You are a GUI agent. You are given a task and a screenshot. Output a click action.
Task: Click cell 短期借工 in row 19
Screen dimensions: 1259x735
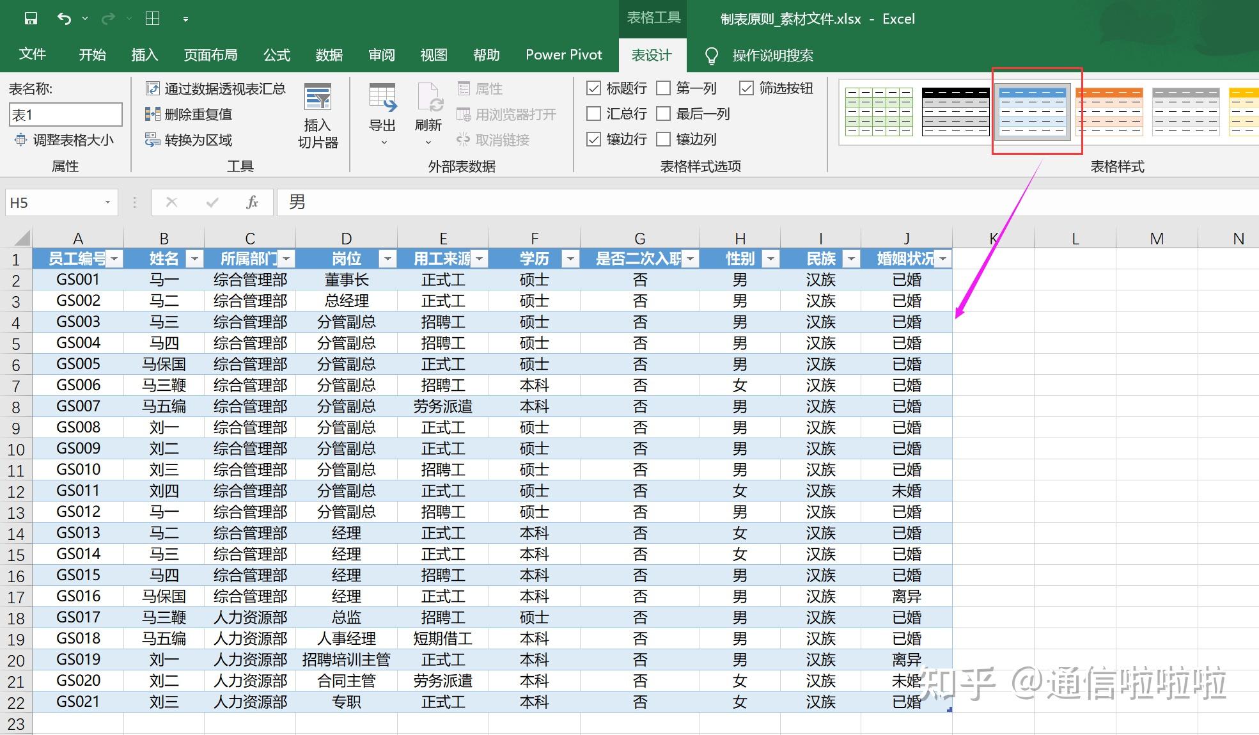443,638
